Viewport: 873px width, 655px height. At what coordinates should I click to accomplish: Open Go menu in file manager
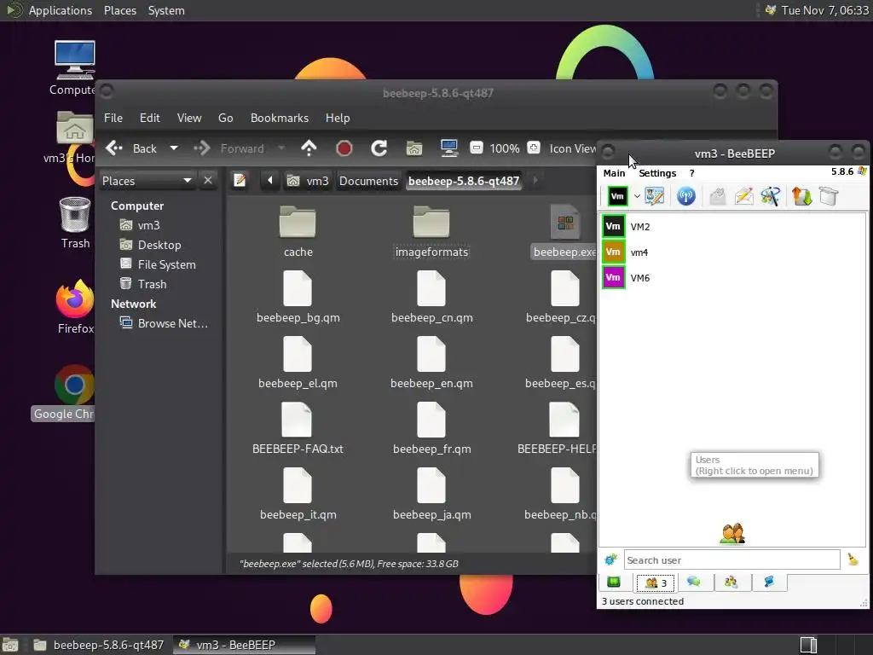click(225, 118)
